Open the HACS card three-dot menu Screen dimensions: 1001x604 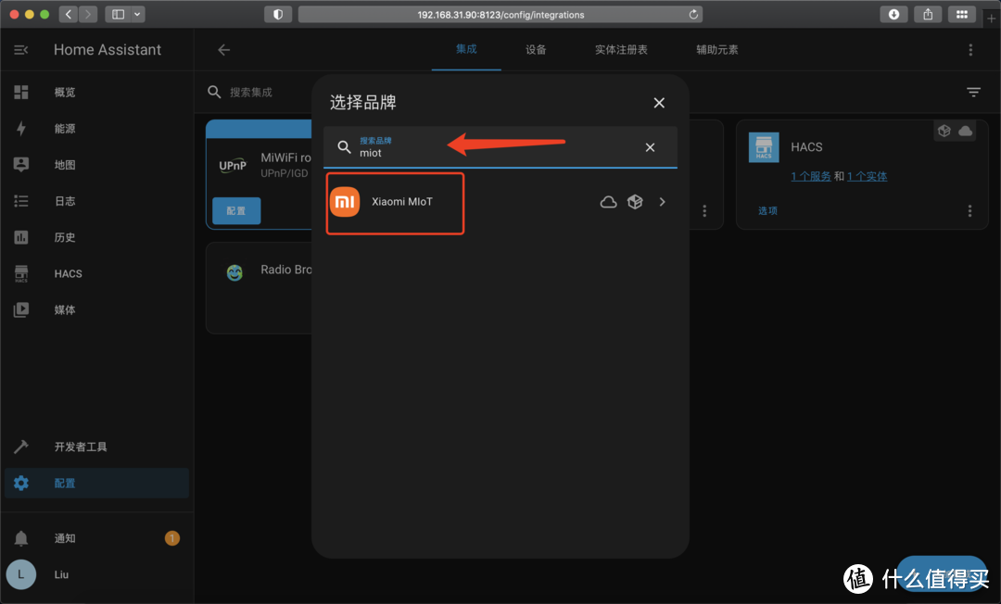[x=969, y=210]
